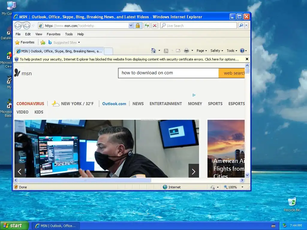Image resolution: width=307 pixels, height=230 pixels.
Task: Show previous slide in news carousel
Action: 19,172
